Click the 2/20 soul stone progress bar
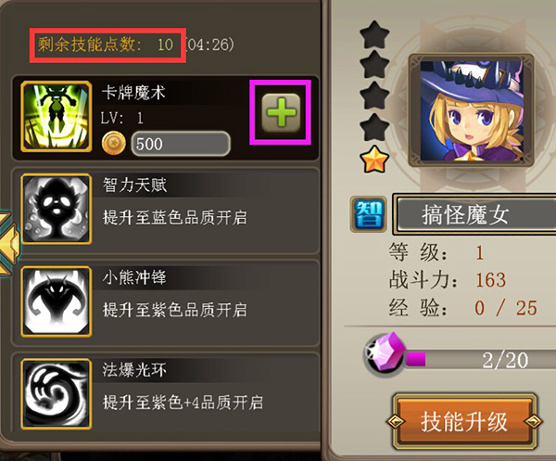556x461 pixels. [480, 359]
